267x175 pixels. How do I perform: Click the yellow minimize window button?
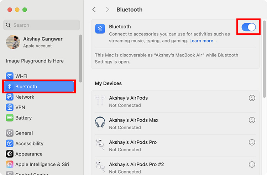point(17,10)
